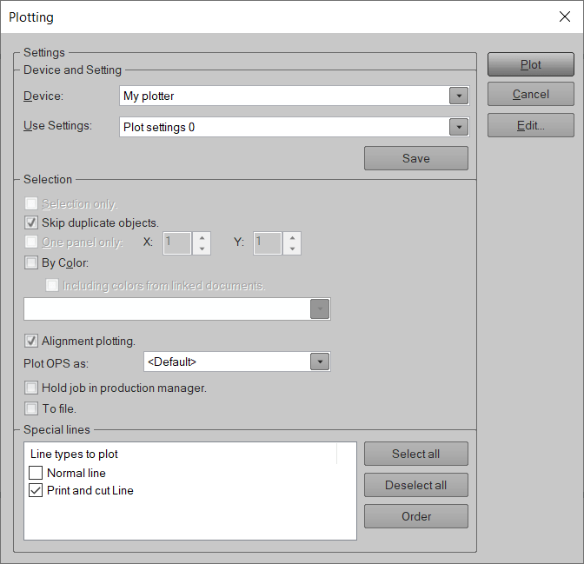
Task: Open the Edit... dialog button
Action: pyautogui.click(x=530, y=125)
